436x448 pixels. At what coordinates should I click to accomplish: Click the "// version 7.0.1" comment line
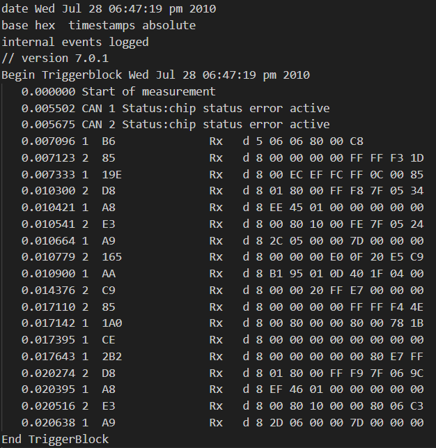(55, 59)
